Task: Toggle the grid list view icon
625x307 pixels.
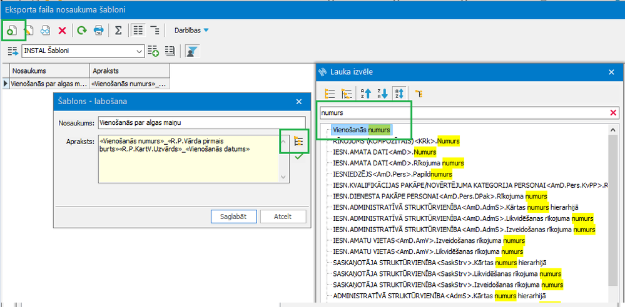Action: point(138,30)
